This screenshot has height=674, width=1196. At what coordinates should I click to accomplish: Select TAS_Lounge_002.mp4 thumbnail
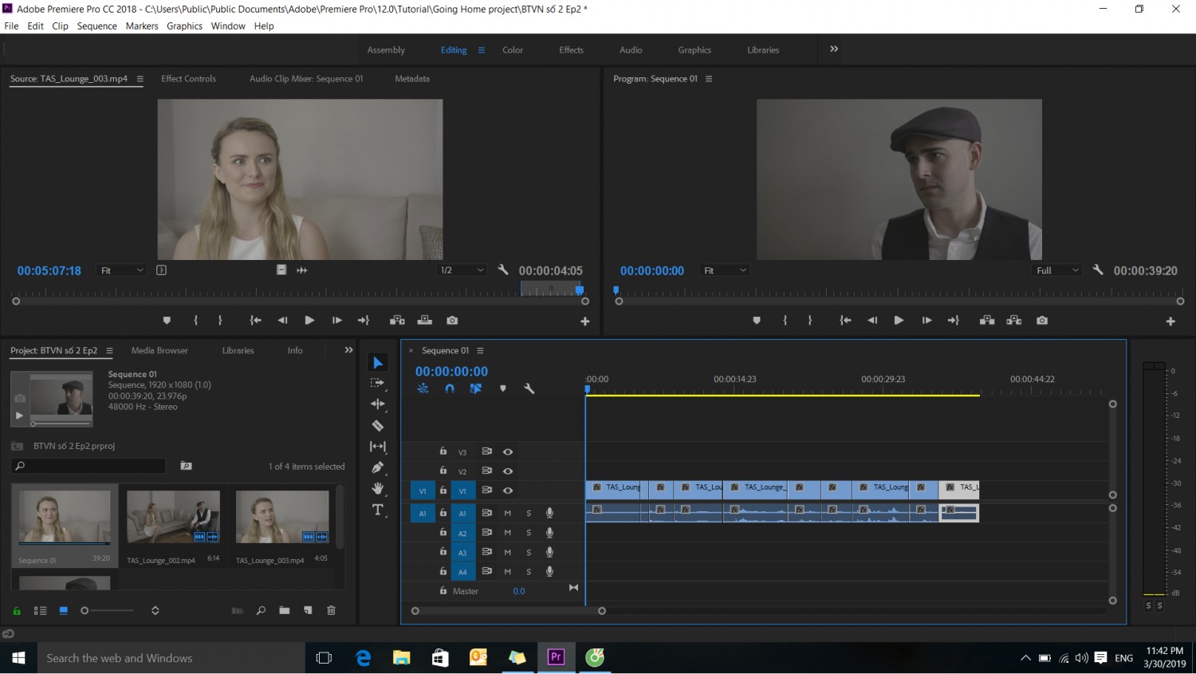173,517
